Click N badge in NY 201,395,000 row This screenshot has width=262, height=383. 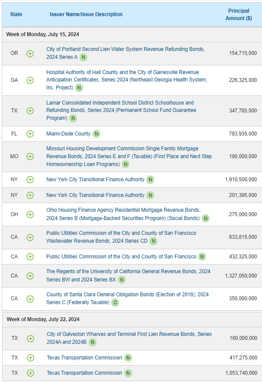tap(150, 195)
